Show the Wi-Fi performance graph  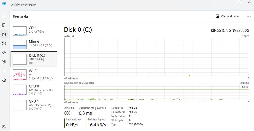click(x=34, y=75)
